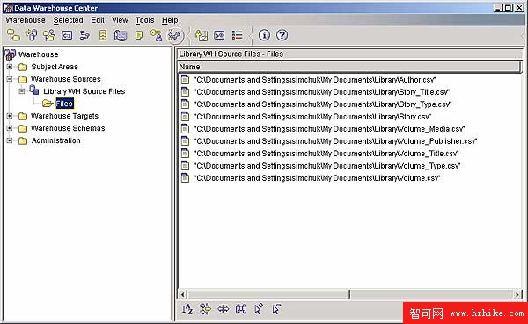This screenshot has height=324, width=528.
Task: Select the Volume_Title.csv file row
Action: pos(320,154)
